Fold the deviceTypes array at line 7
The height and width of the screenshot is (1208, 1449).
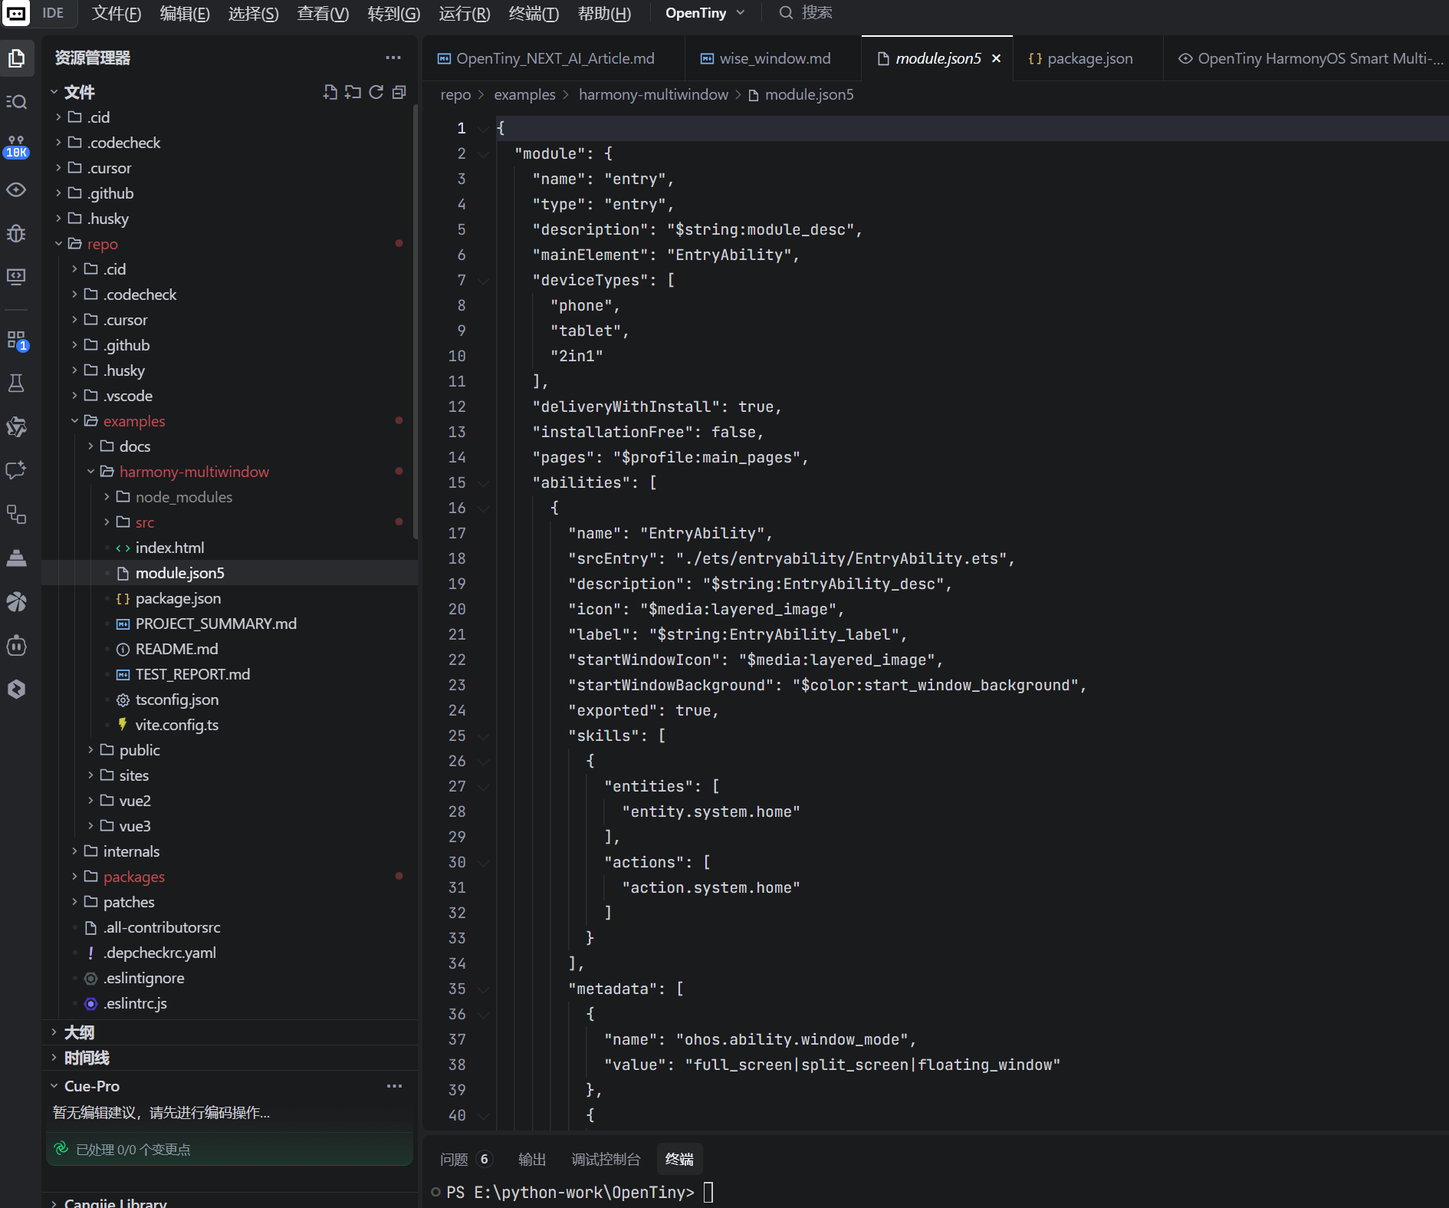pyautogui.click(x=483, y=281)
